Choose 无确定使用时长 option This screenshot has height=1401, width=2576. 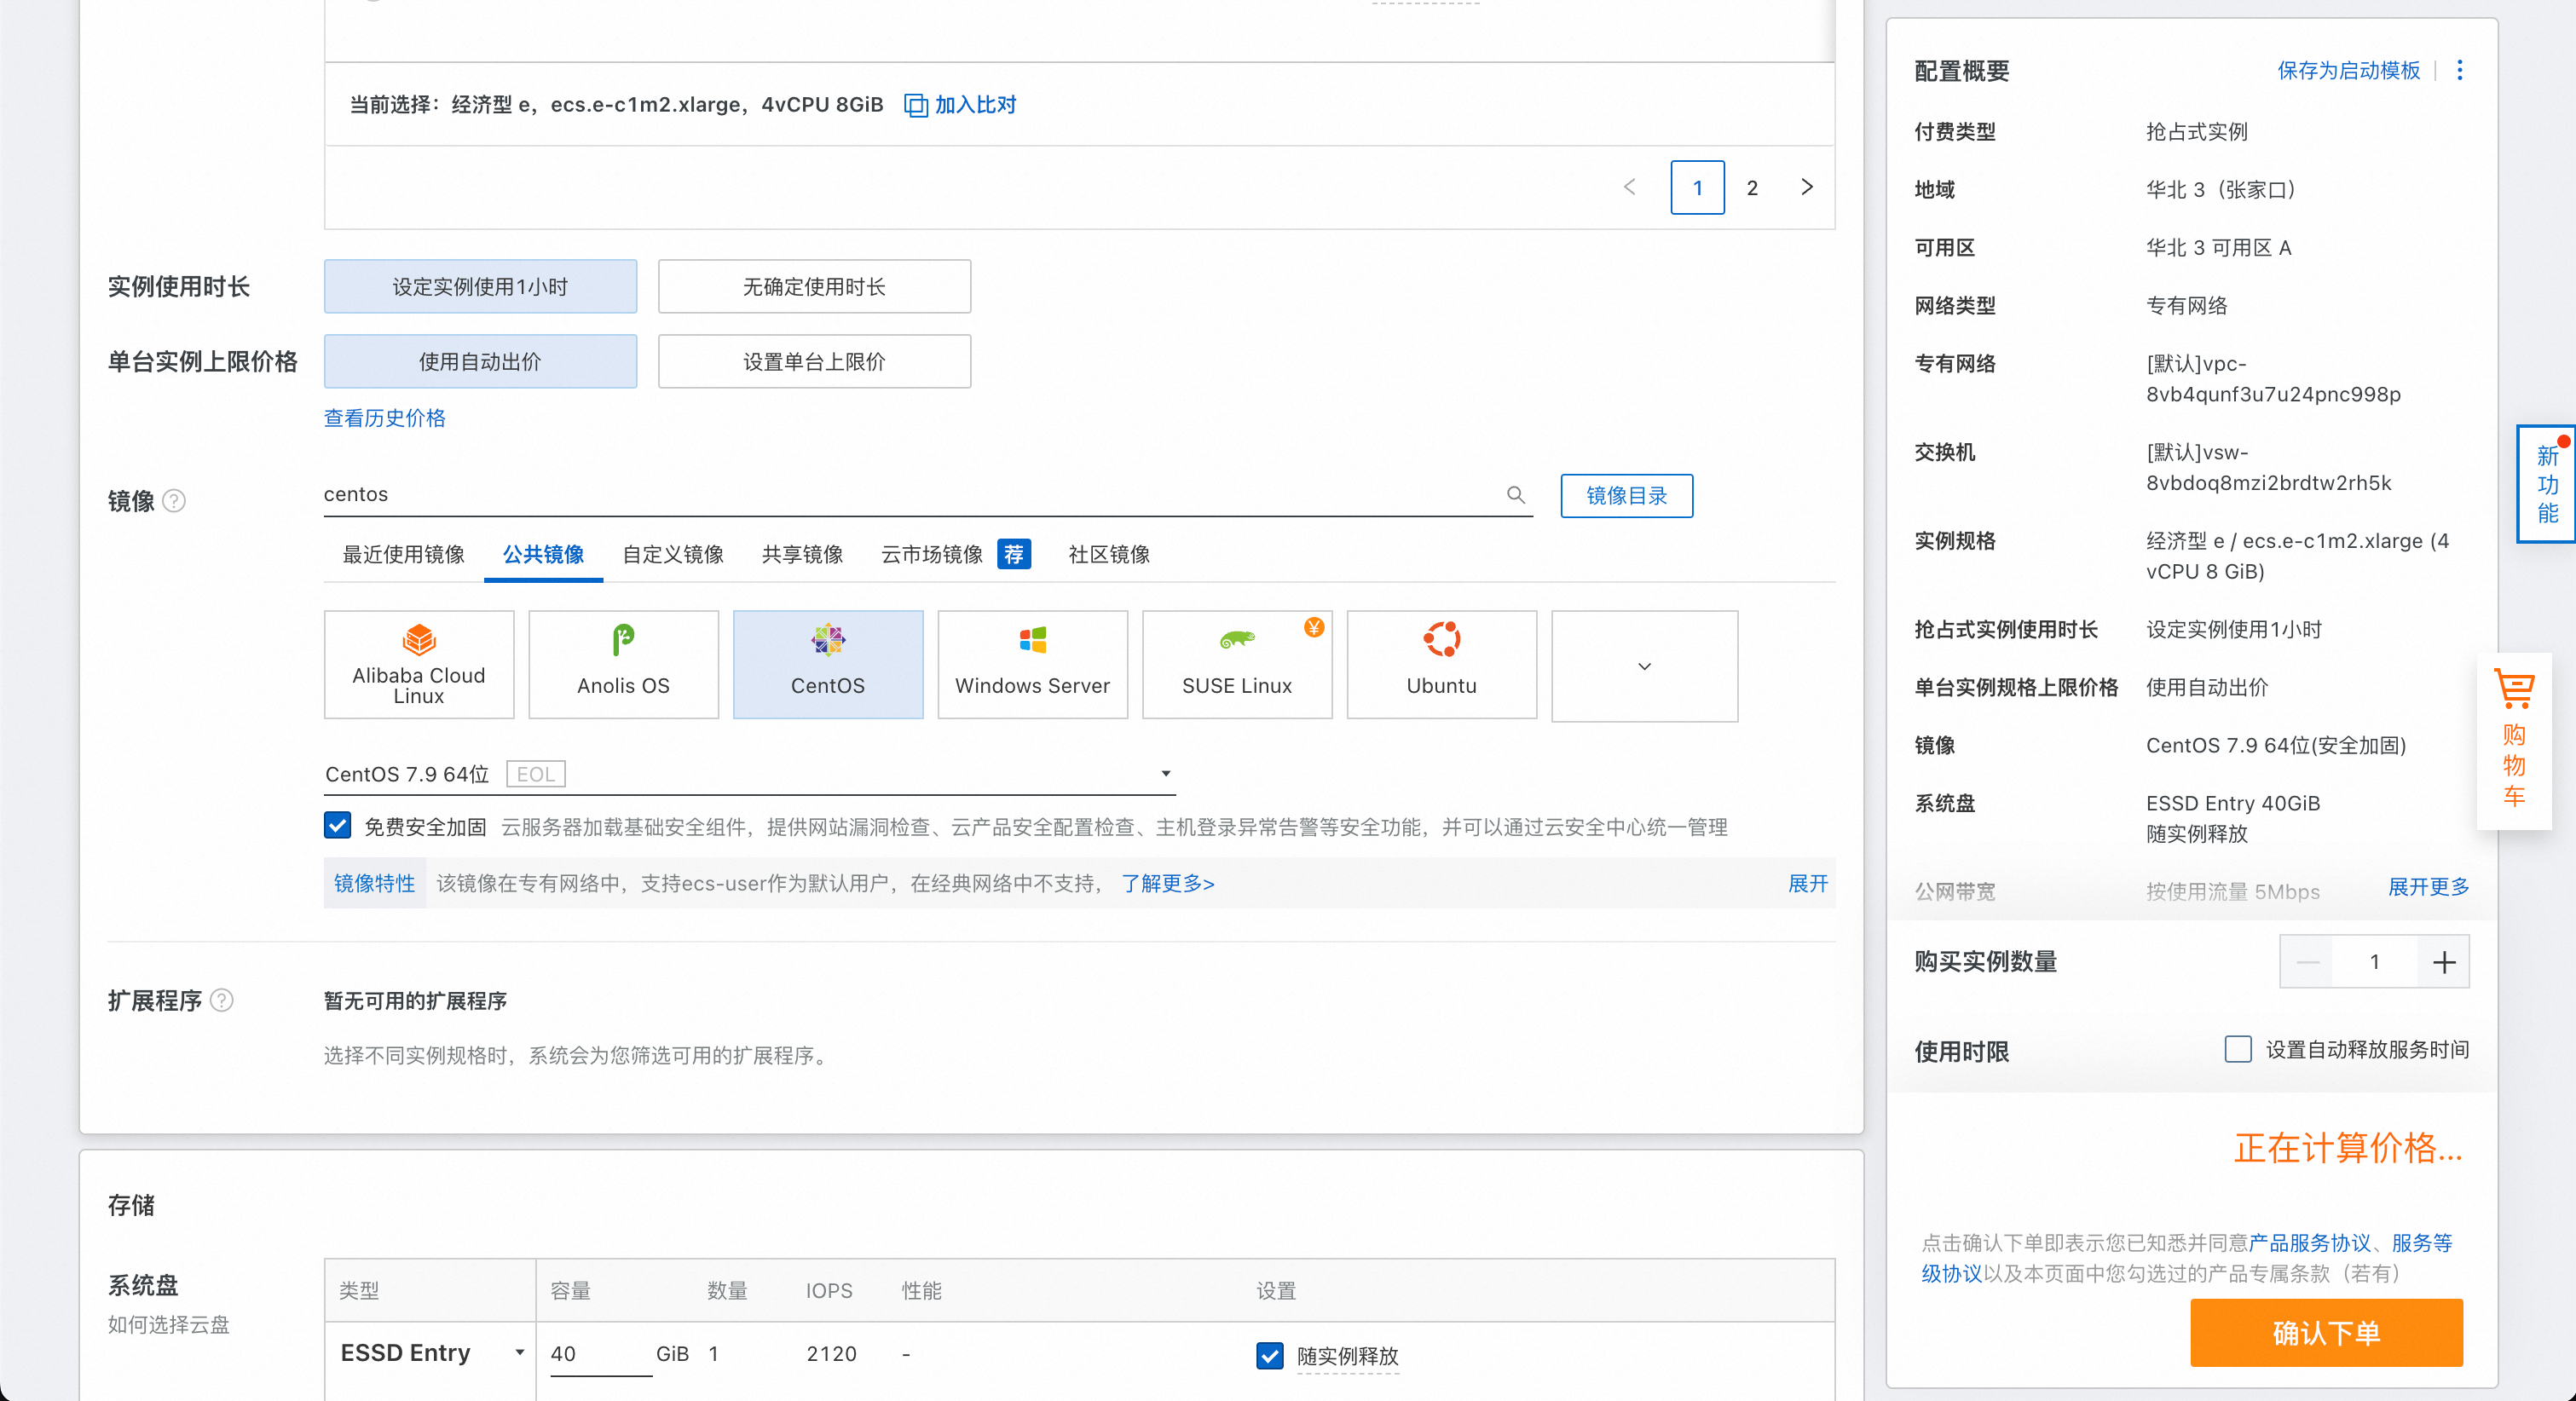[815, 287]
